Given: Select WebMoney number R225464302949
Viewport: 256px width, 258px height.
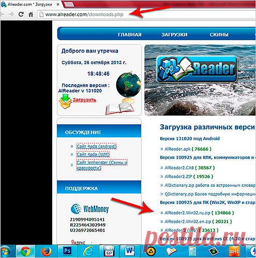Looking at the screenshot, I should (x=87, y=225).
